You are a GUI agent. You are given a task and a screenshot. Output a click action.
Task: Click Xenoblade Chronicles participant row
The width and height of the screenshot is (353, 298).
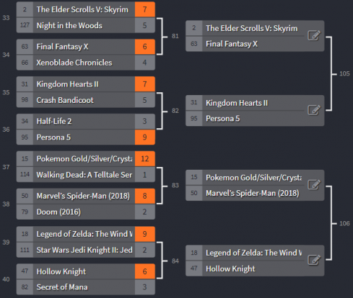(x=85, y=63)
